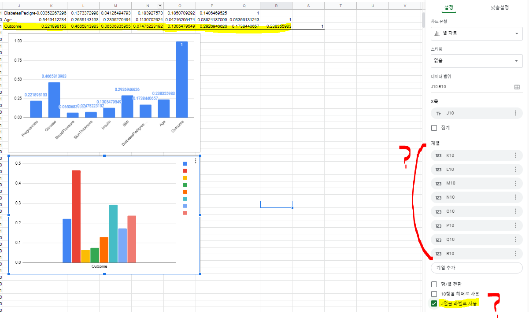Click the teal bar in lower chart
The width and height of the screenshot is (529, 318).
[x=113, y=233]
